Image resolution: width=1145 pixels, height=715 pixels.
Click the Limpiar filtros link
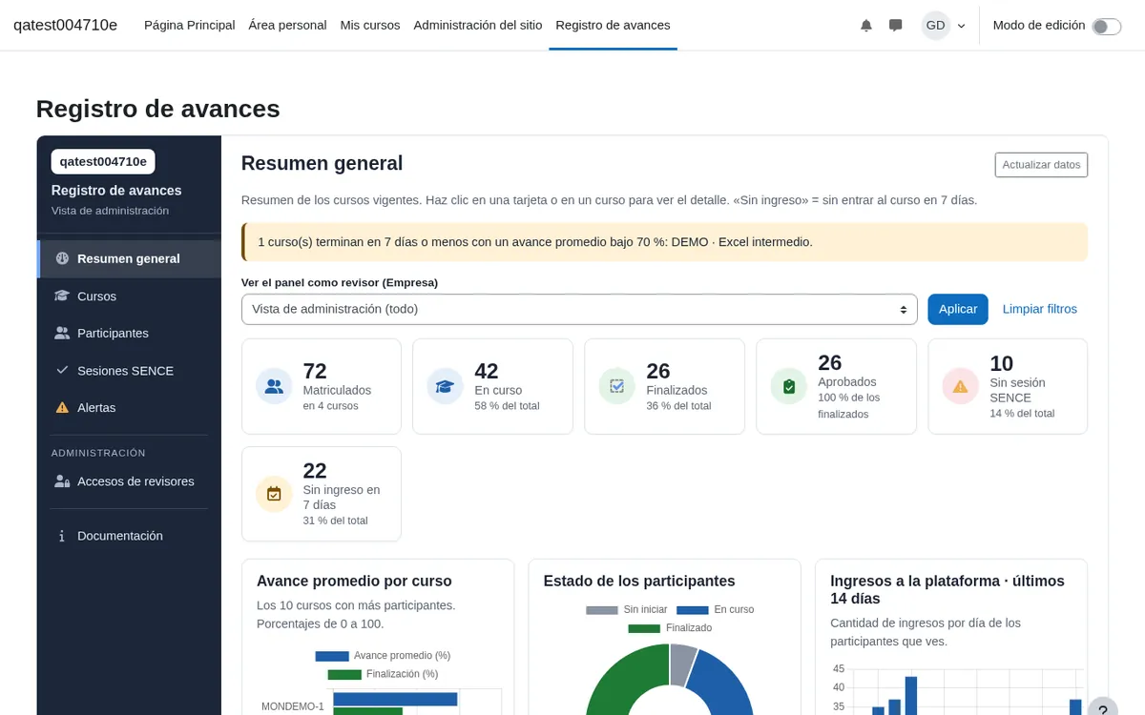pyautogui.click(x=1039, y=309)
